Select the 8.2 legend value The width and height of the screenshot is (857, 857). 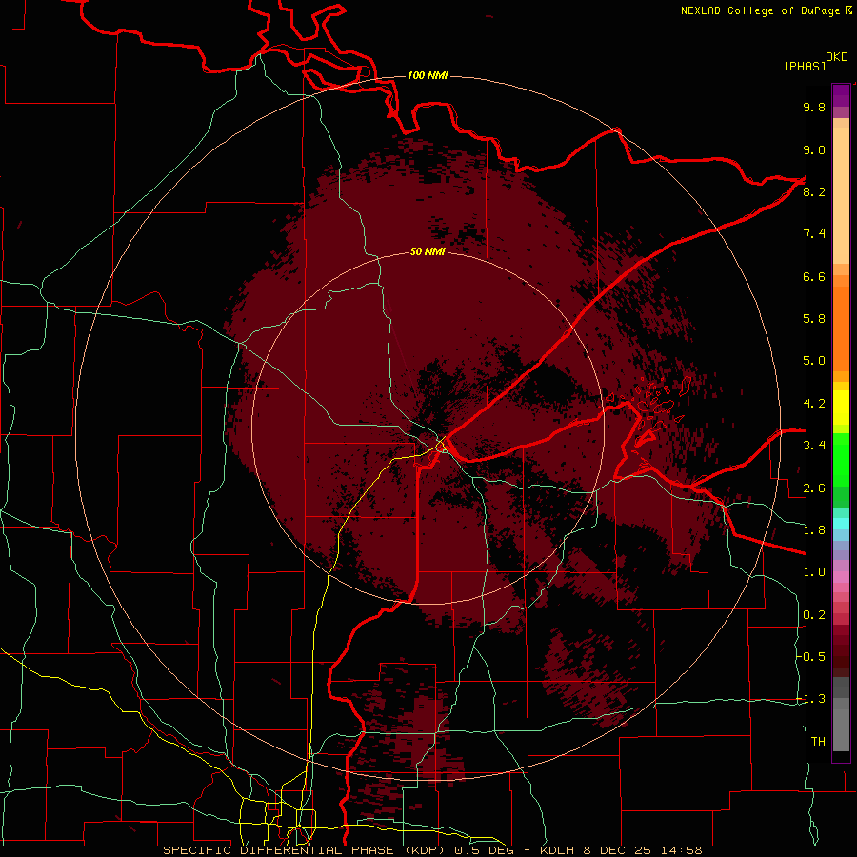coord(814,191)
